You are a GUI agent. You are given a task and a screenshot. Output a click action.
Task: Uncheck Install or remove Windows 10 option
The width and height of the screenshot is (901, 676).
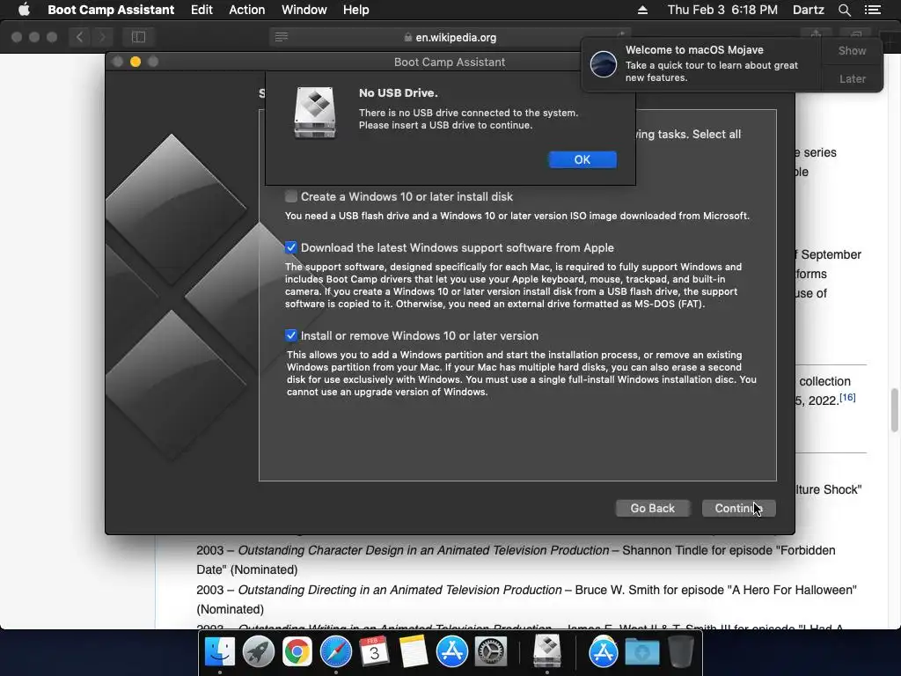(x=291, y=335)
